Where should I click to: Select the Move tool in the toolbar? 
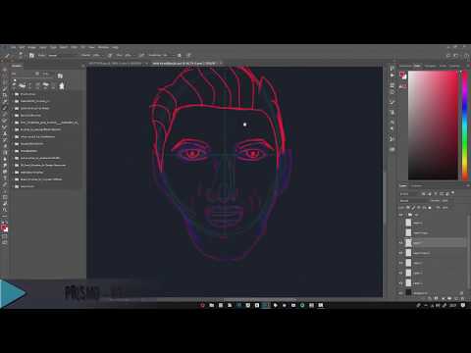pyautogui.click(x=5, y=70)
